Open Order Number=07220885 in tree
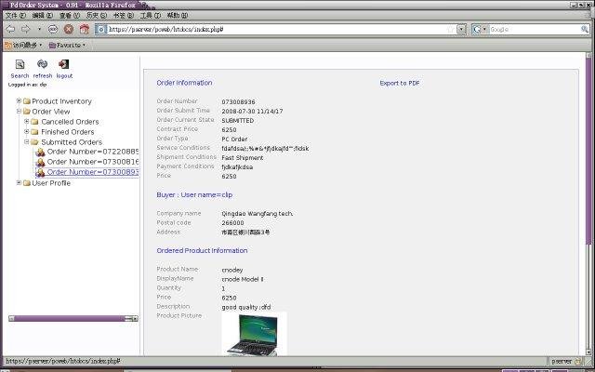The width and height of the screenshot is (595, 372). [x=93, y=152]
